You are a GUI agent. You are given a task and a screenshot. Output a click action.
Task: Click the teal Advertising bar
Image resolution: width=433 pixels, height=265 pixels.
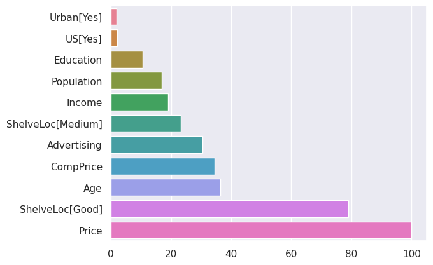click(157, 145)
